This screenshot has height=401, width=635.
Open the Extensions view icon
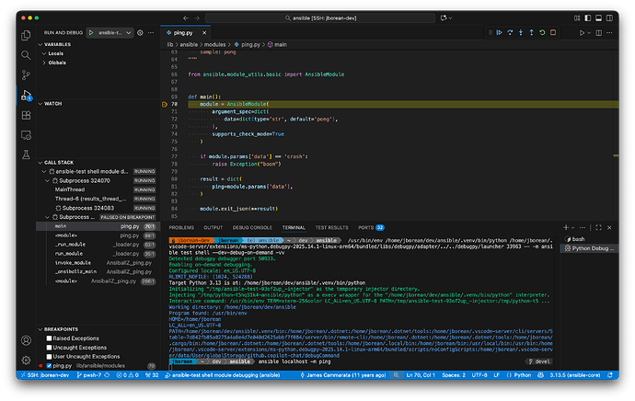click(25, 114)
